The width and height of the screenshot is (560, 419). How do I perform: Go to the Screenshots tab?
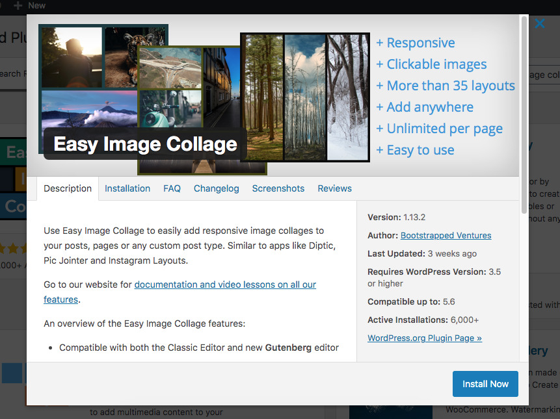(278, 188)
